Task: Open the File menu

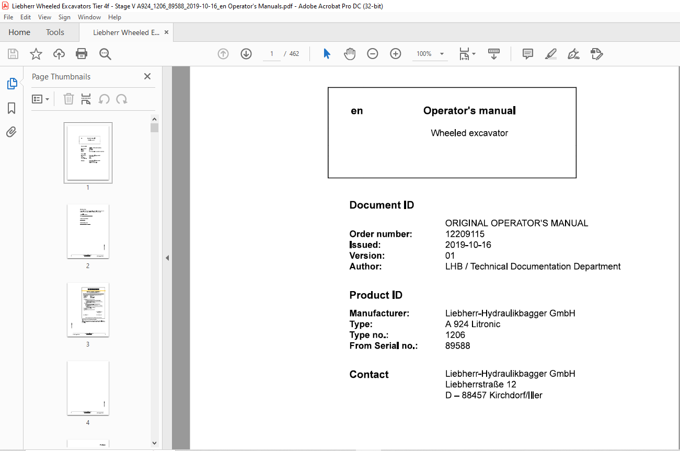Action: (8, 17)
